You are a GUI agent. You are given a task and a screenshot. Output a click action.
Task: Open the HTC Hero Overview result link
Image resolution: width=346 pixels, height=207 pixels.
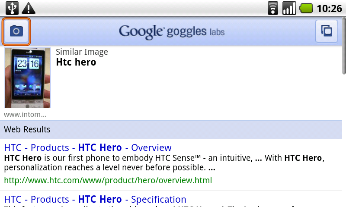tap(88, 147)
